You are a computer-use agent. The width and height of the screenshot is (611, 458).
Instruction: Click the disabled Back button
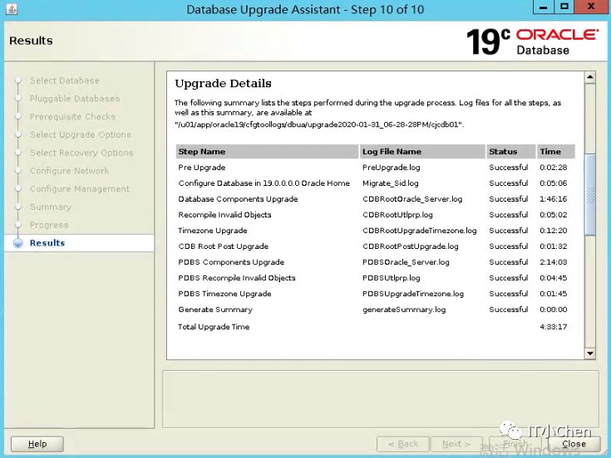pyautogui.click(x=403, y=444)
